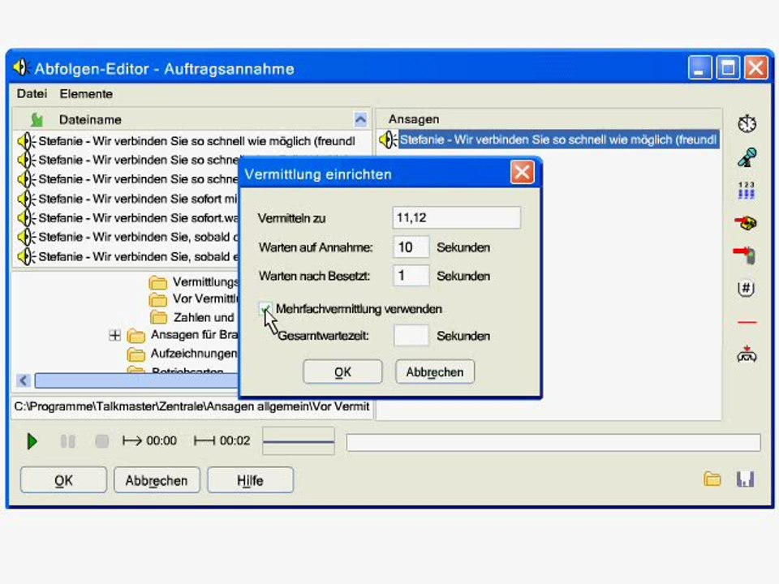Viewport: 779px width, 584px height.
Task: Click the horizontal scrollbar thumb in folder tree
Action: 136,381
